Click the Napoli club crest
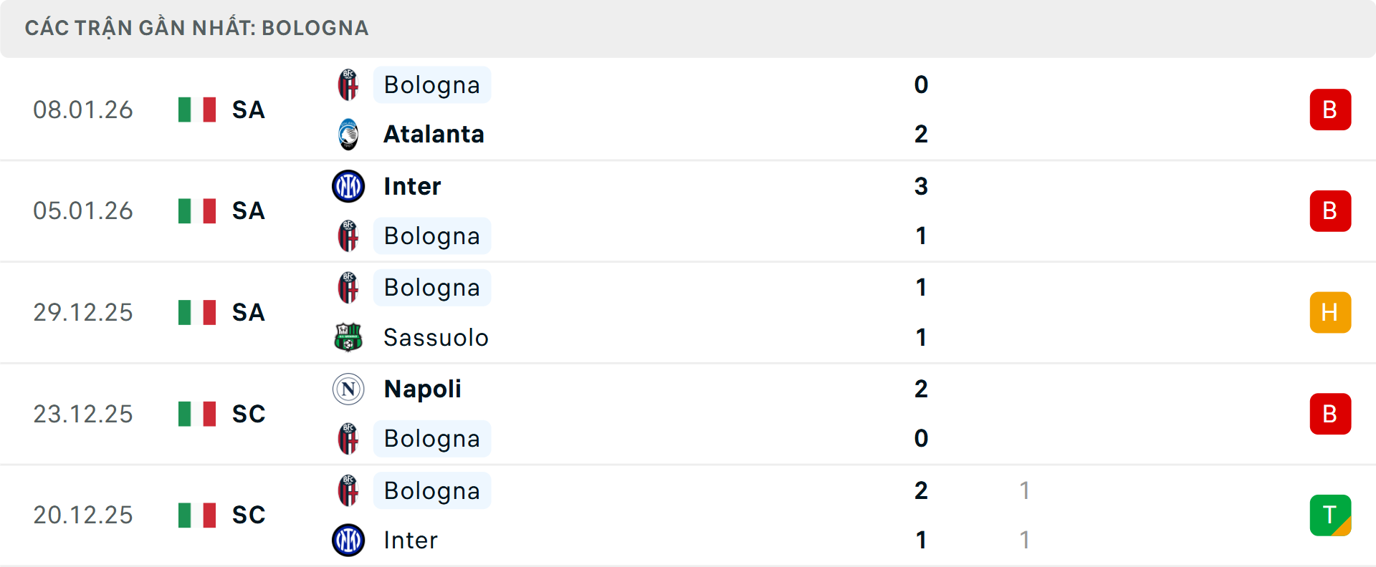Viewport: 1376px width, 567px height. click(x=348, y=389)
